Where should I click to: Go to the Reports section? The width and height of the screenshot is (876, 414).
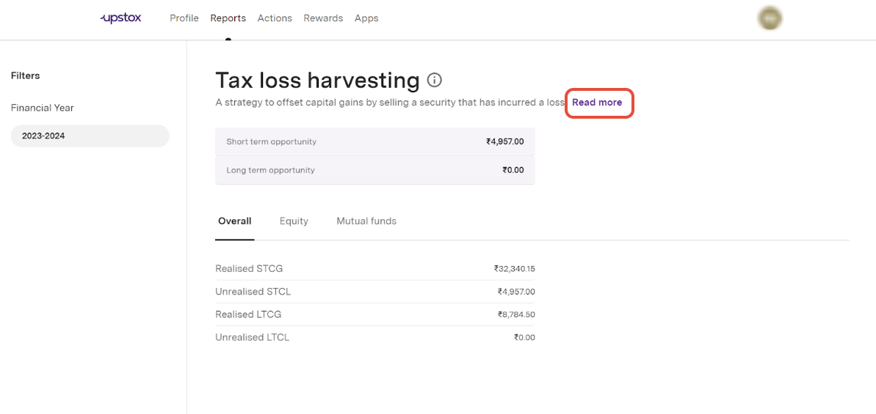[228, 18]
